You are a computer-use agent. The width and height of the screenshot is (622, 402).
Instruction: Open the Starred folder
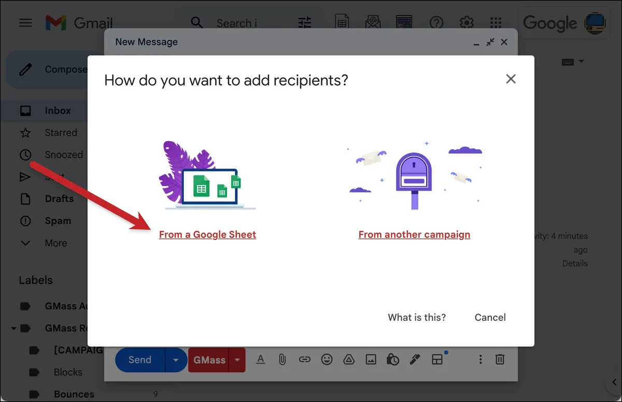pyautogui.click(x=61, y=132)
